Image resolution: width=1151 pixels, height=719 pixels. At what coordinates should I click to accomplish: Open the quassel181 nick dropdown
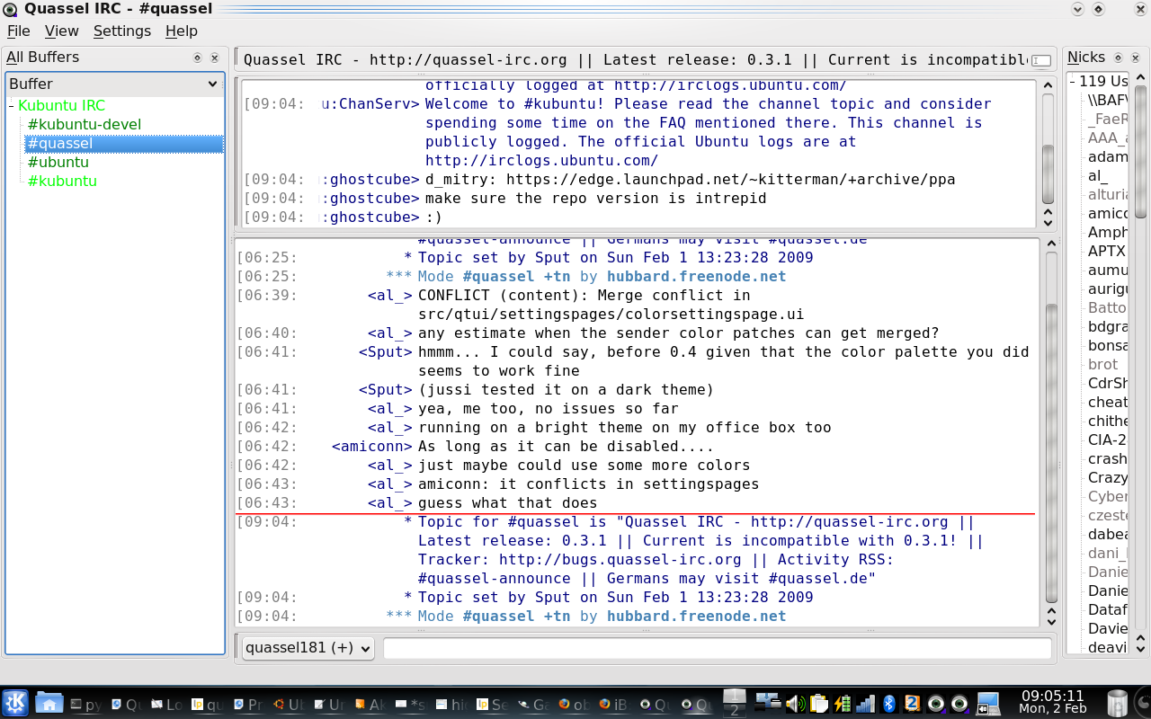point(308,647)
